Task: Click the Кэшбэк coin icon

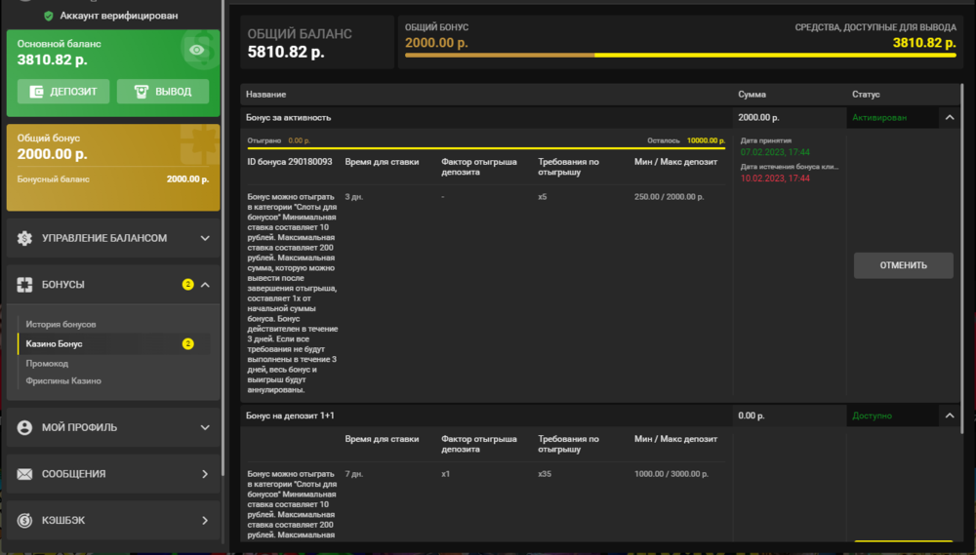Action: tap(24, 520)
